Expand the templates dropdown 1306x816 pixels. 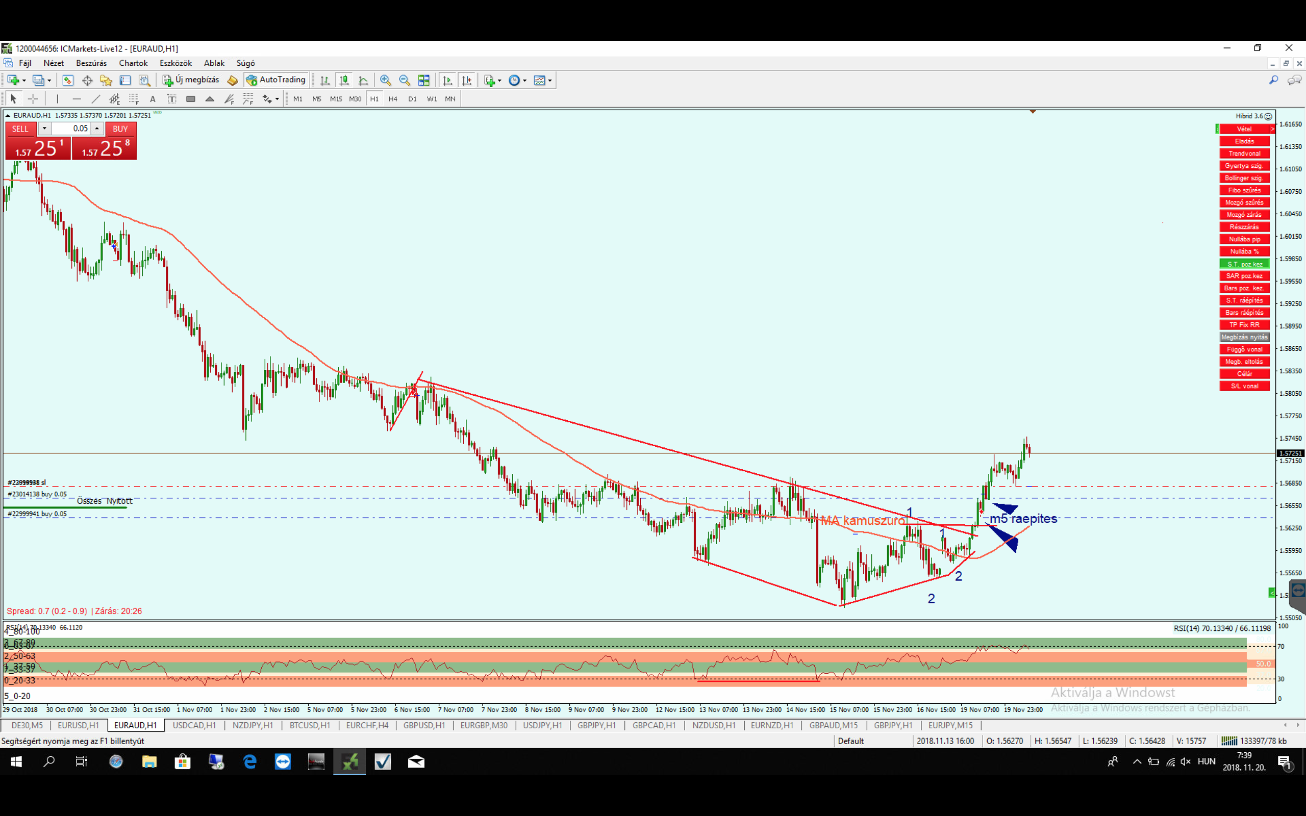(550, 81)
